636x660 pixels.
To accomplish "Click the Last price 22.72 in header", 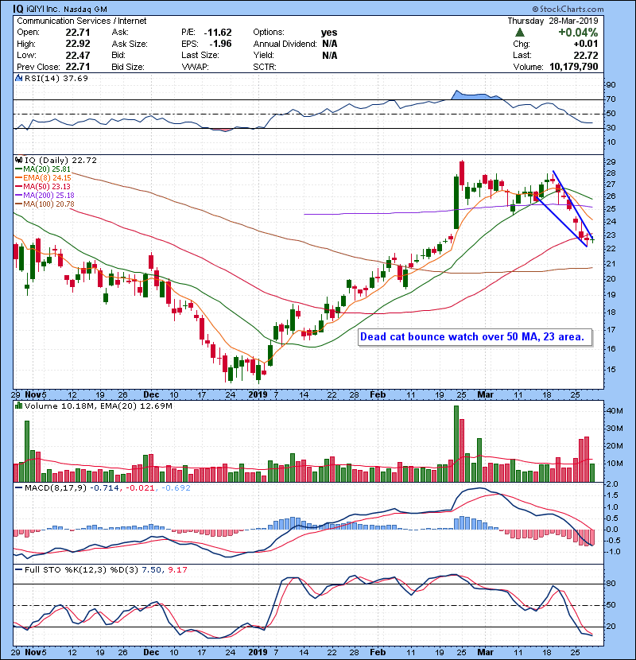I will click(x=587, y=55).
